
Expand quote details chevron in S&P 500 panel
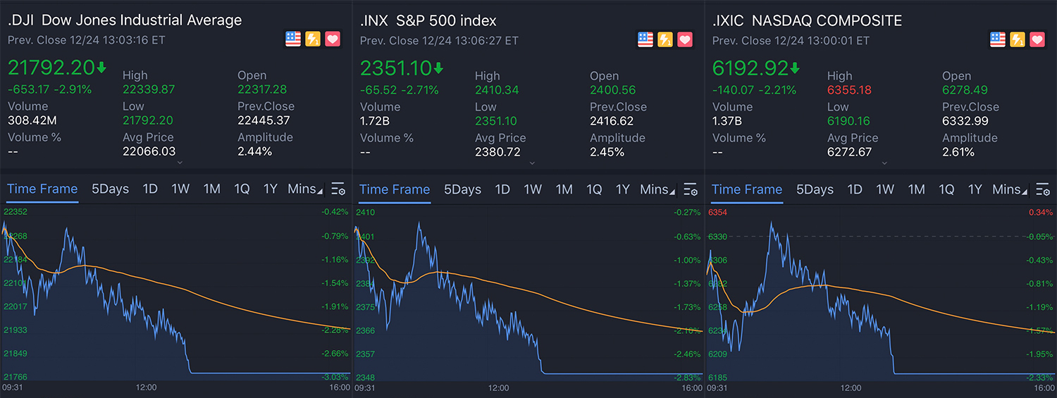(532, 163)
